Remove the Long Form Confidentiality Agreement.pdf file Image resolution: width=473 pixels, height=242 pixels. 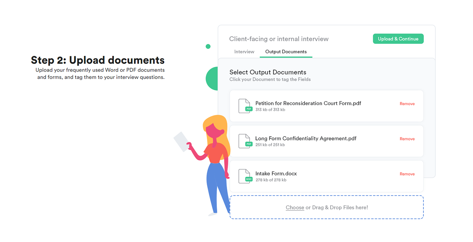(x=407, y=139)
